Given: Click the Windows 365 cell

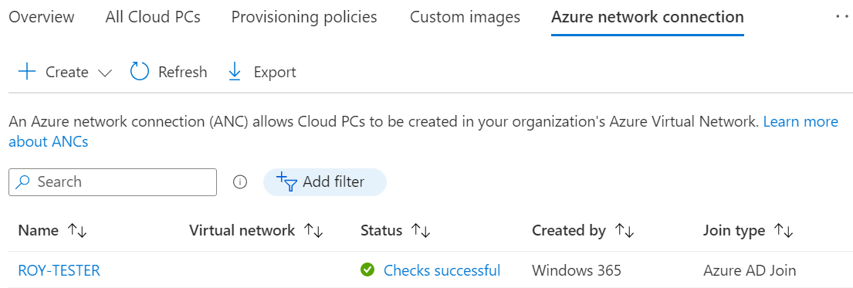Looking at the screenshot, I should [x=576, y=270].
